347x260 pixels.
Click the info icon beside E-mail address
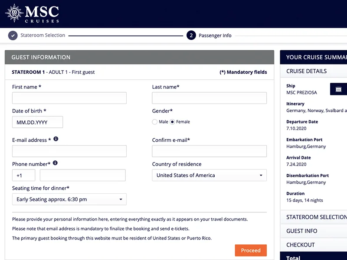56,140
